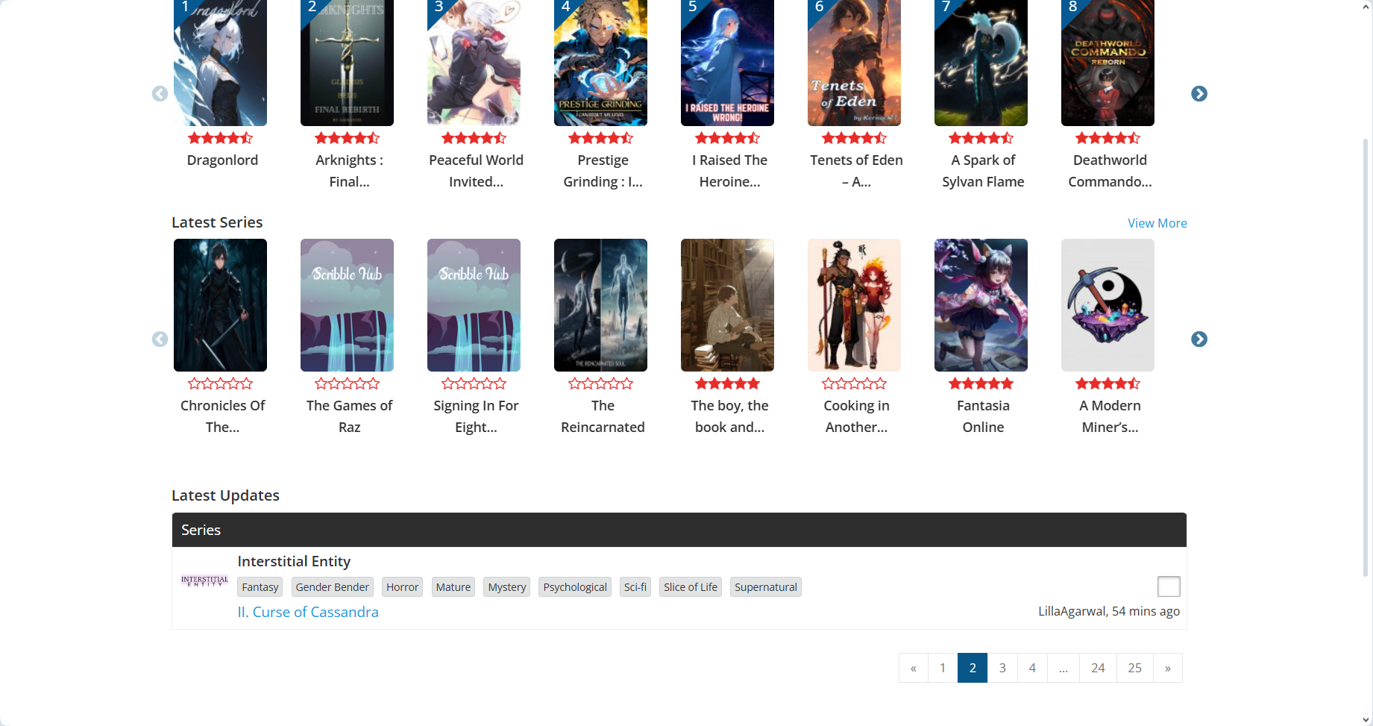Jump to the last page using »
This screenshot has width=1373, height=726.
(1167, 668)
